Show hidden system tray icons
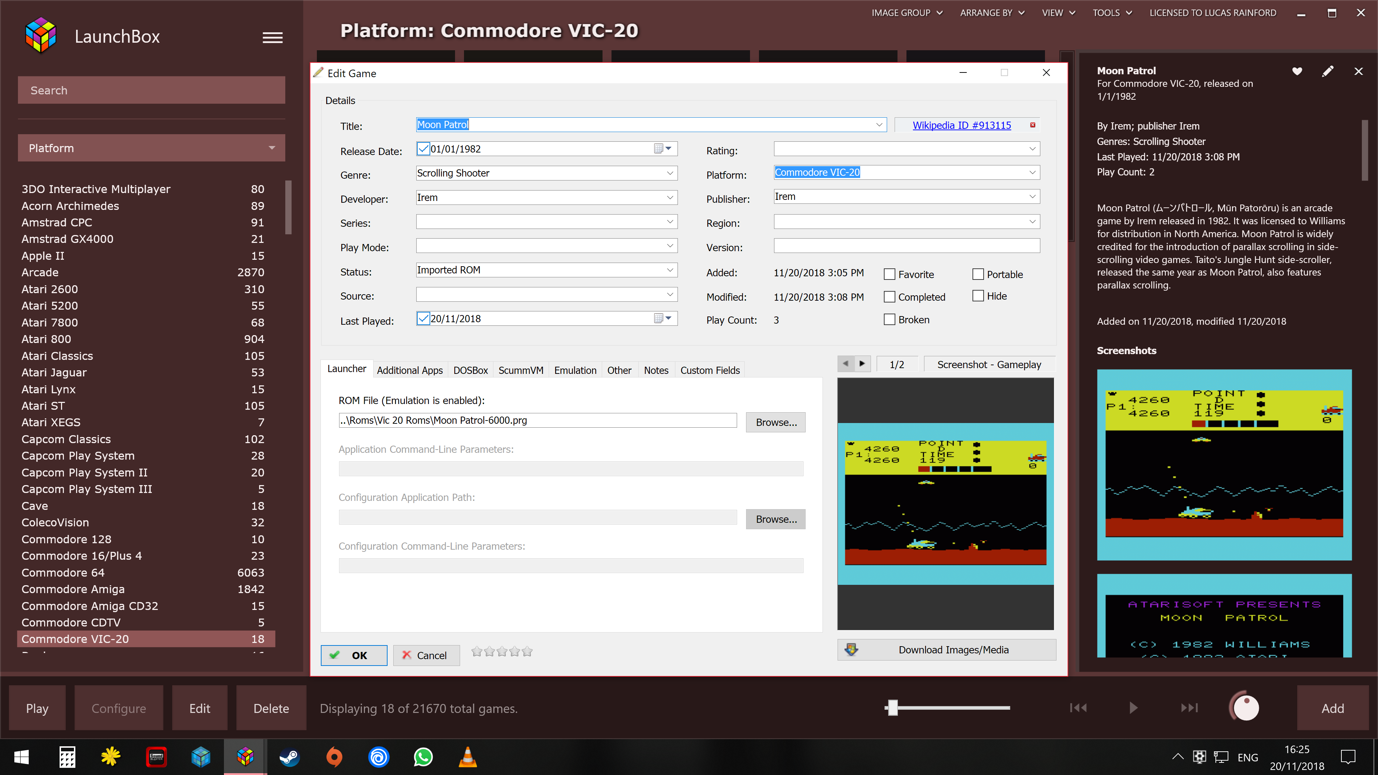 1177,757
